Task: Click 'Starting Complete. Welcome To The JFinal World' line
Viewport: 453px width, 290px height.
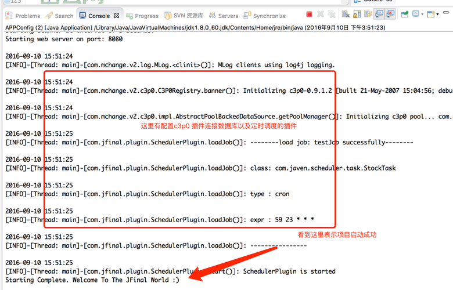Action: click(x=92, y=280)
